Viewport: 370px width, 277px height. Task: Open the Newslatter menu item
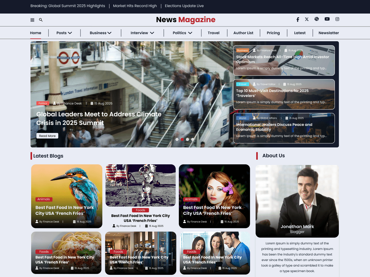[x=329, y=33]
